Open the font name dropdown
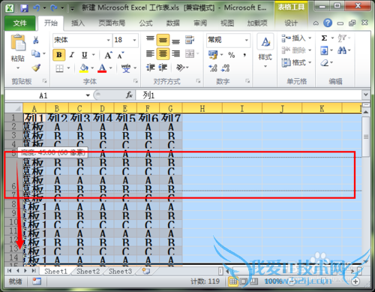This screenshot has width=375, height=292. pos(108,40)
